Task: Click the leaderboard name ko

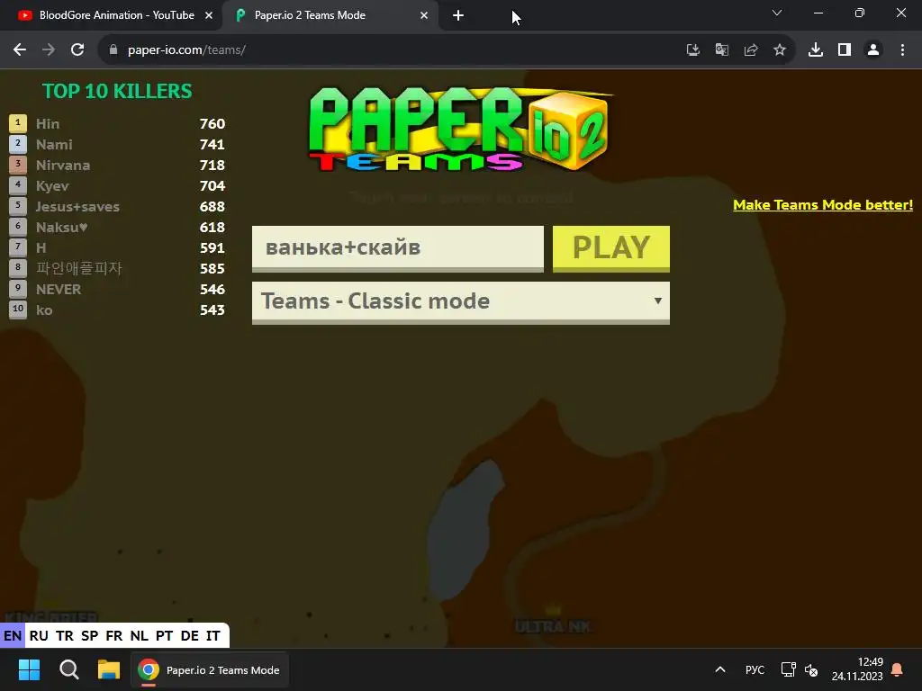Action: [x=44, y=310]
